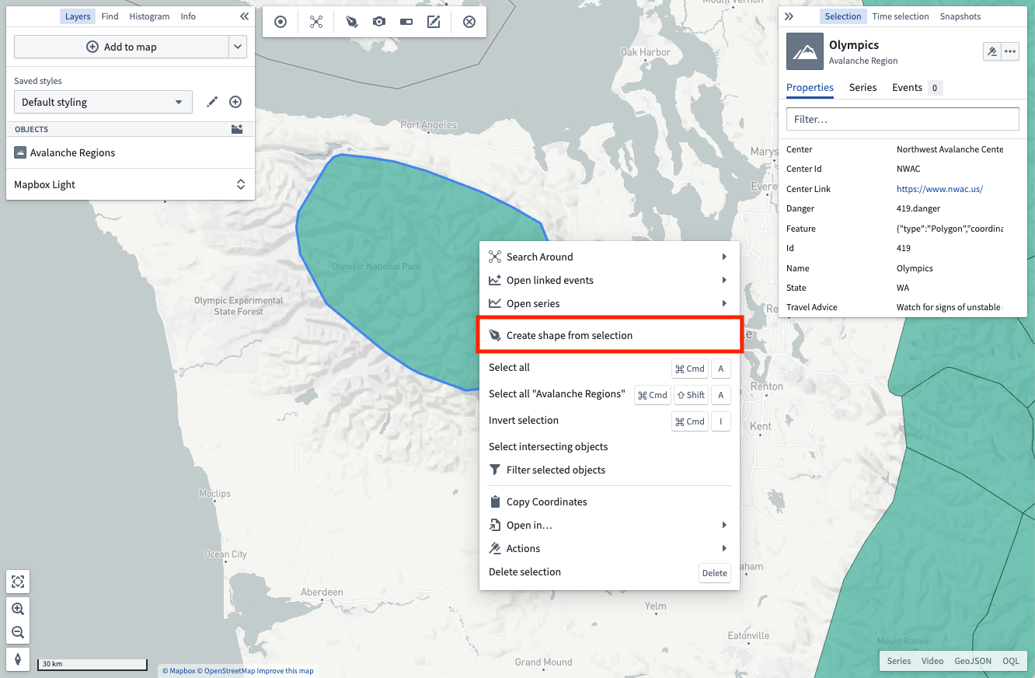Open the Events tab
This screenshot has width=1035, height=678.
pyautogui.click(x=916, y=87)
